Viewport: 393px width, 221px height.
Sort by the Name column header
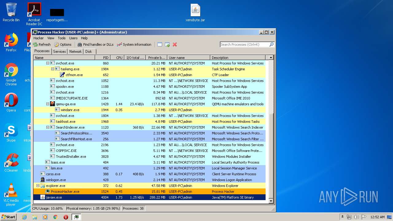click(64, 58)
